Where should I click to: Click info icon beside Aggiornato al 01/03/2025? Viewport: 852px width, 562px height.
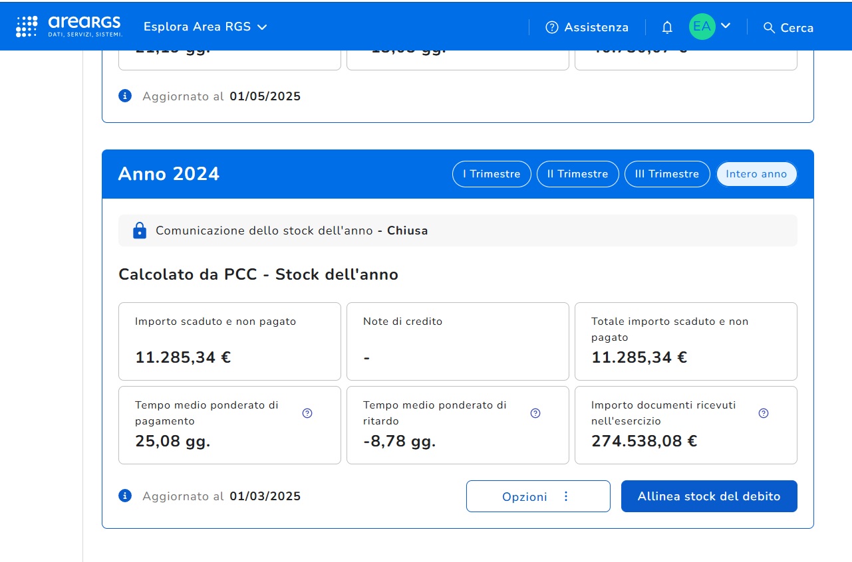click(125, 496)
